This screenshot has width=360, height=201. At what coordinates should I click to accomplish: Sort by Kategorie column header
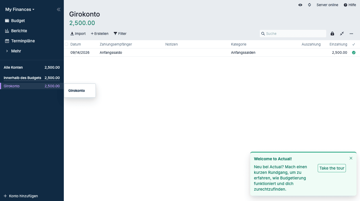click(x=262, y=44)
